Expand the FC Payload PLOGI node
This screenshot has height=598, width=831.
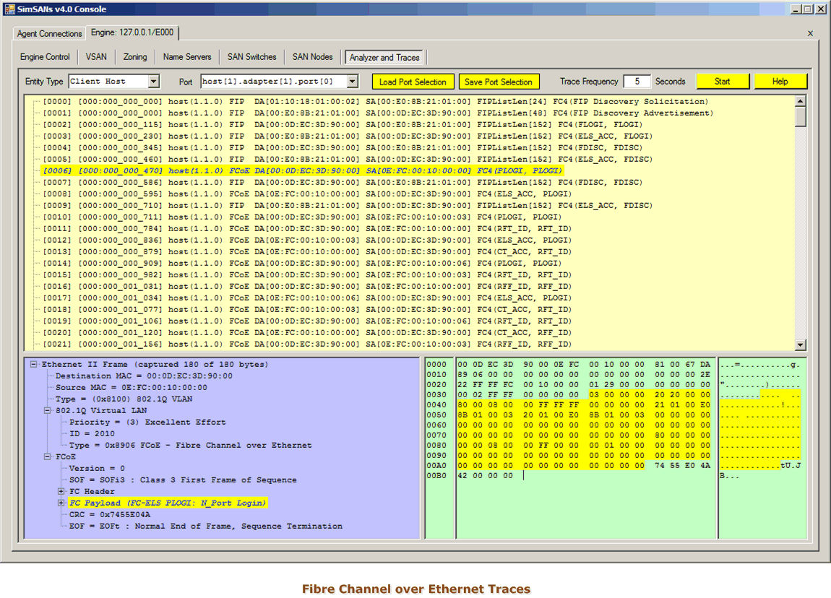click(61, 503)
